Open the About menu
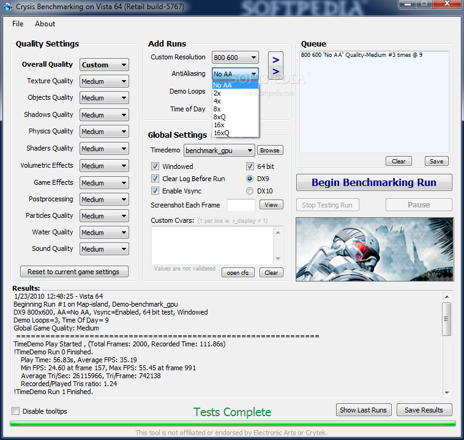The height and width of the screenshot is (440, 464). [45, 24]
